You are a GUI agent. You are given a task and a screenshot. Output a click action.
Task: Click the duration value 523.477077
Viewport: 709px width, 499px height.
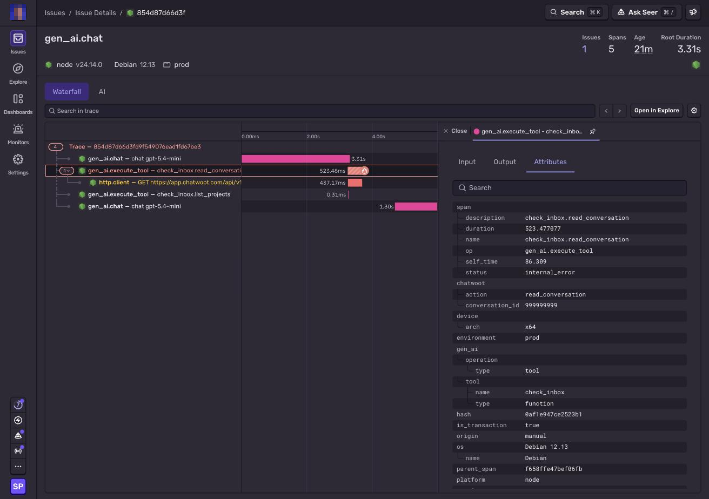543,228
